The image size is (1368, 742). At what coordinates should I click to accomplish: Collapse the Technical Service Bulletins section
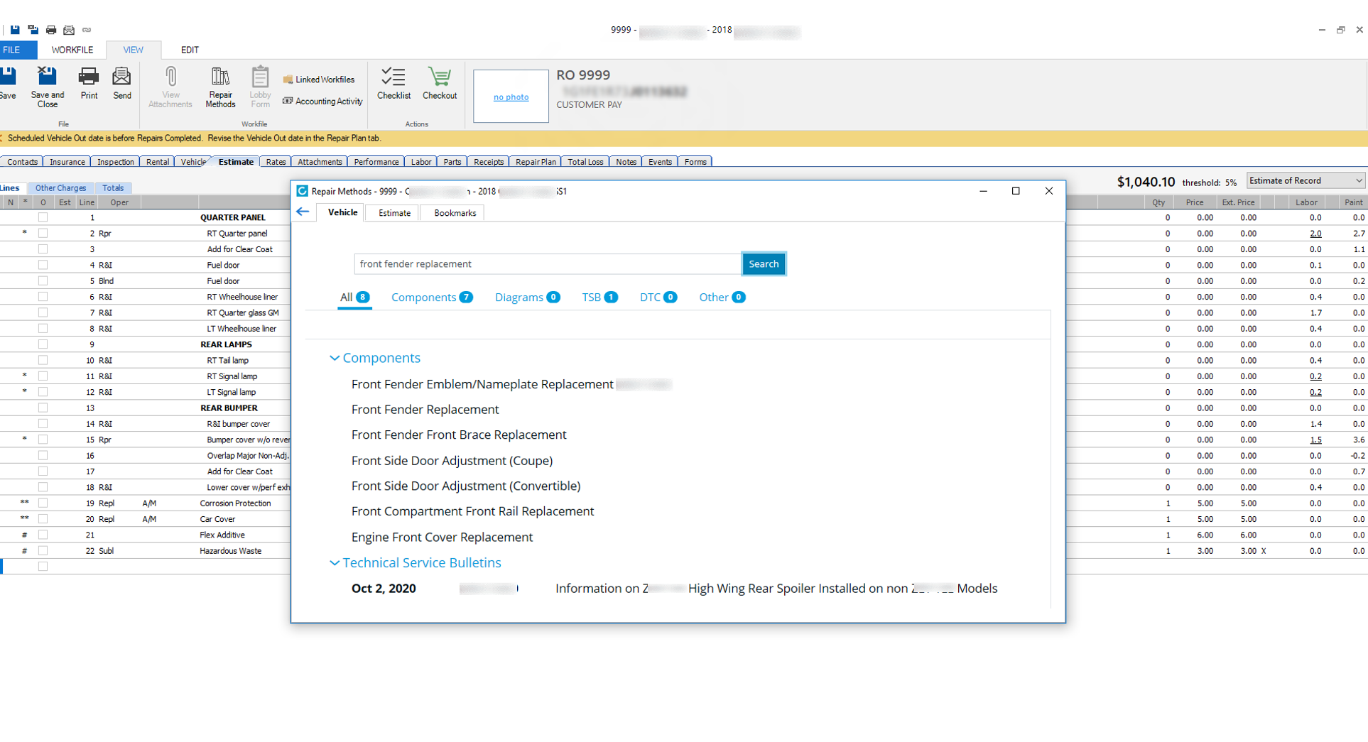[x=335, y=563]
